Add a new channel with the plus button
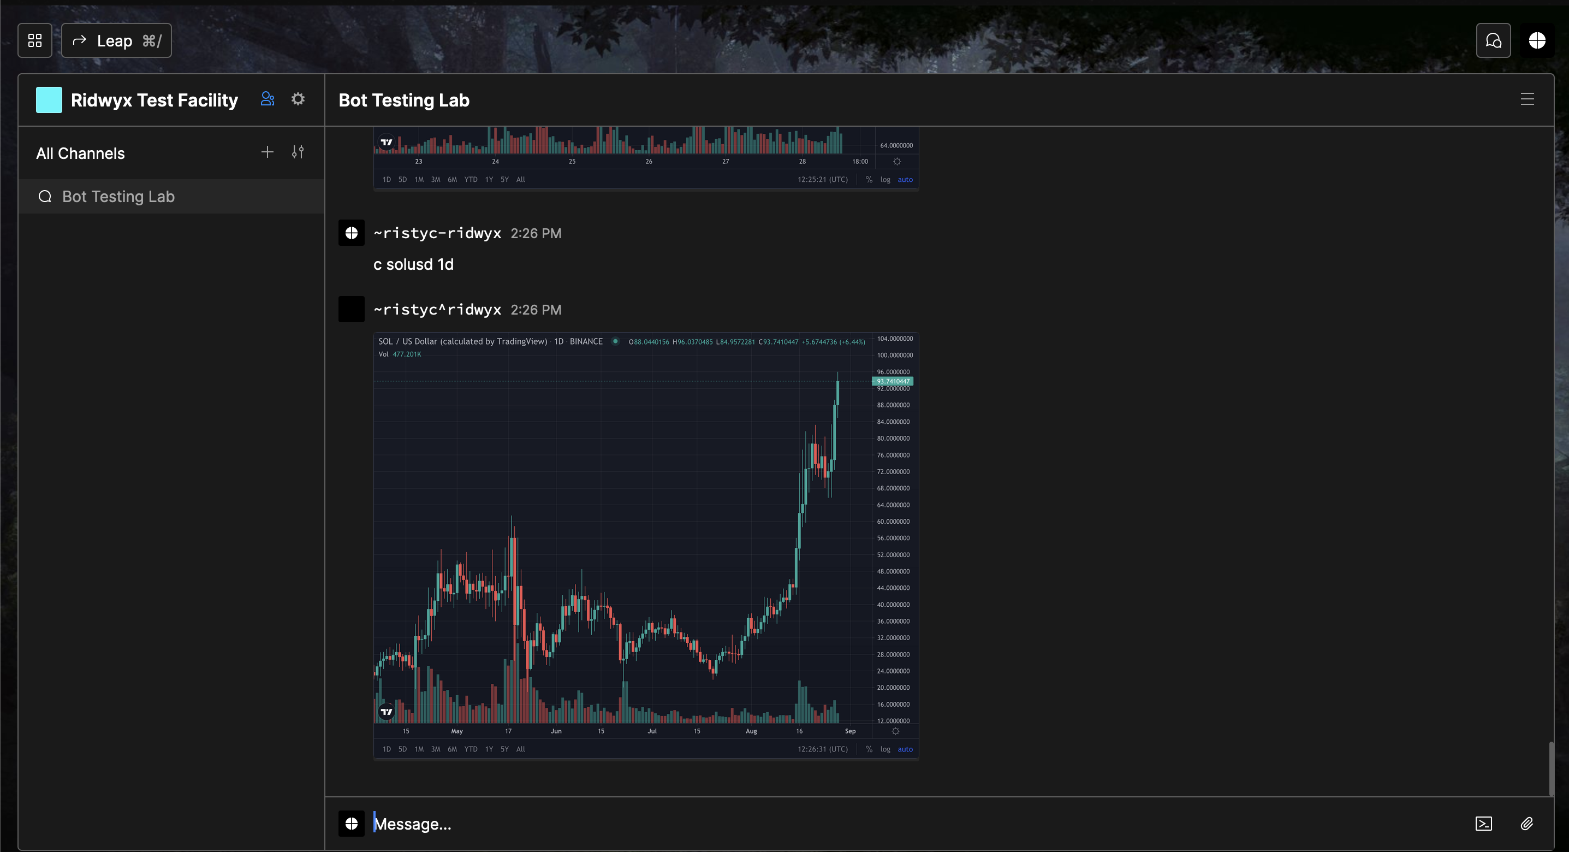The width and height of the screenshot is (1569, 852). 267,152
